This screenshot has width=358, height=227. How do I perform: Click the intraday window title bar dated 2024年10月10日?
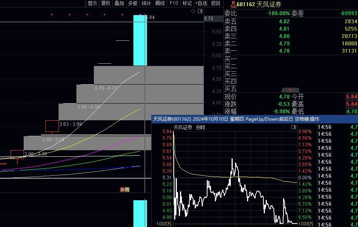pos(254,119)
